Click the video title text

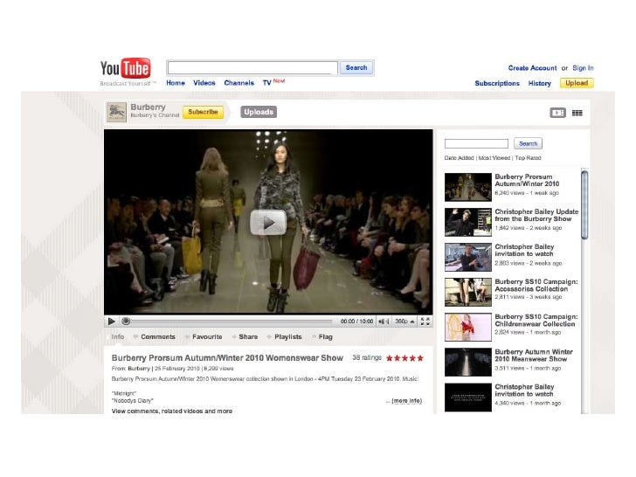tap(227, 358)
